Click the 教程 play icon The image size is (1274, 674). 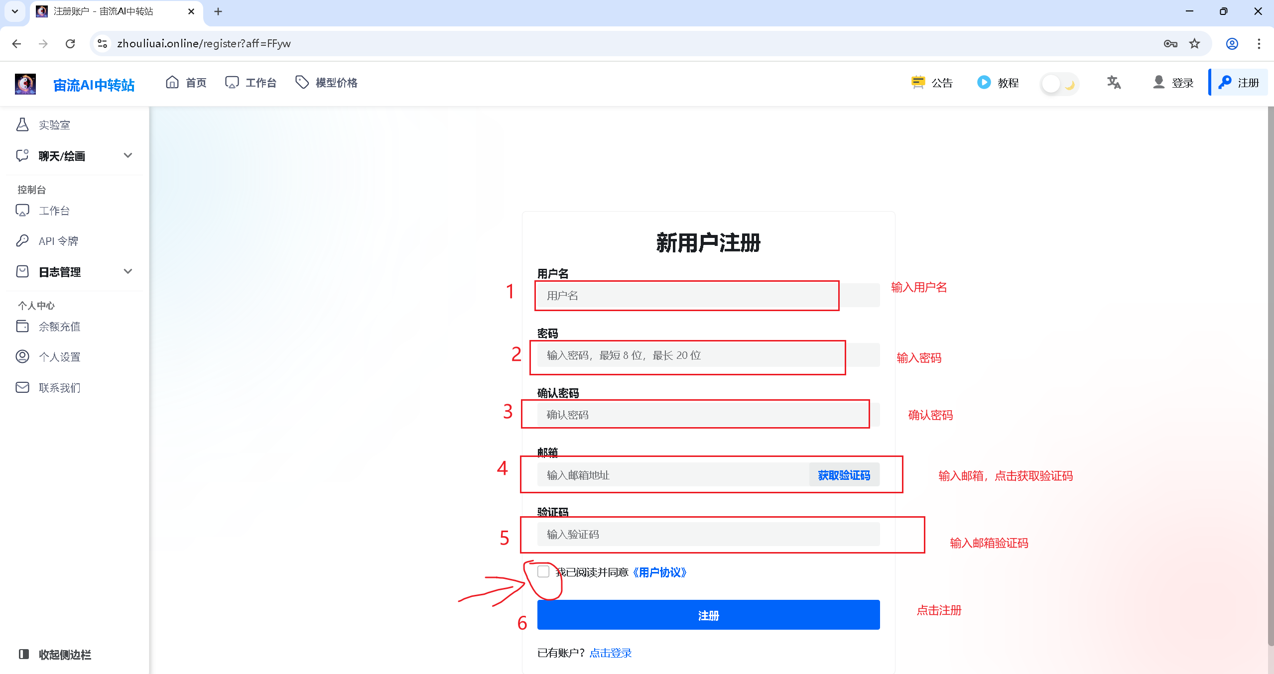[x=984, y=83]
